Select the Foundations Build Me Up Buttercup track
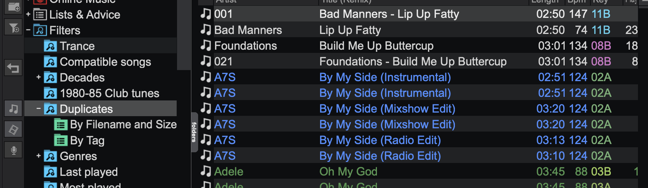The width and height of the screenshot is (648, 188). tap(418, 46)
